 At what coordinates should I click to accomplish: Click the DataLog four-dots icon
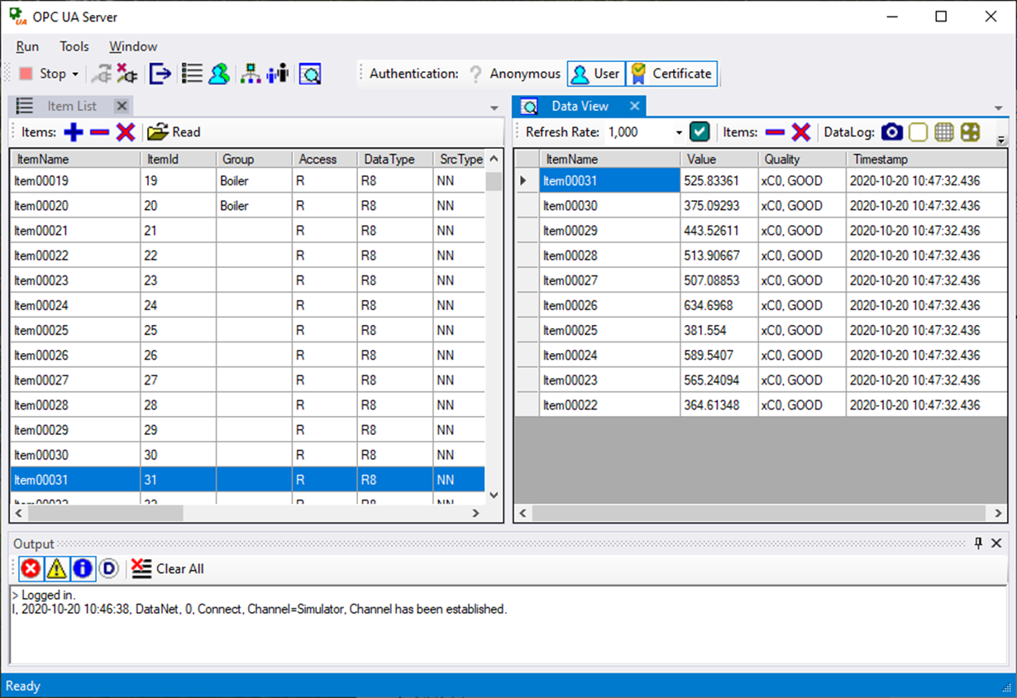click(x=970, y=131)
